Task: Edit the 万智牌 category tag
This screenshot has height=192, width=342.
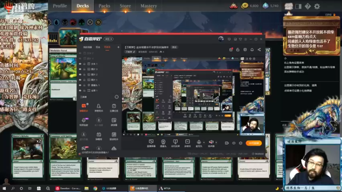Action: point(130,52)
